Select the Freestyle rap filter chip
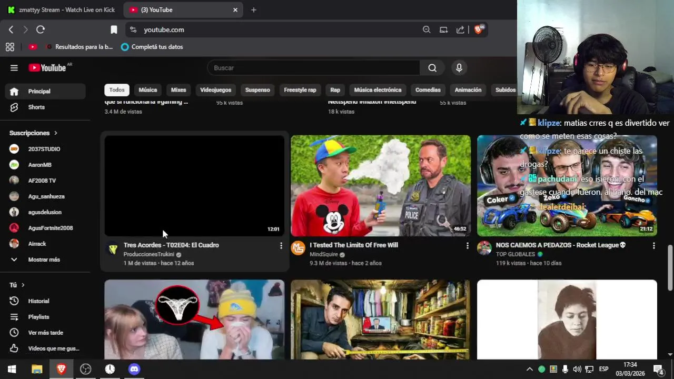This screenshot has height=379, width=674. [x=300, y=90]
